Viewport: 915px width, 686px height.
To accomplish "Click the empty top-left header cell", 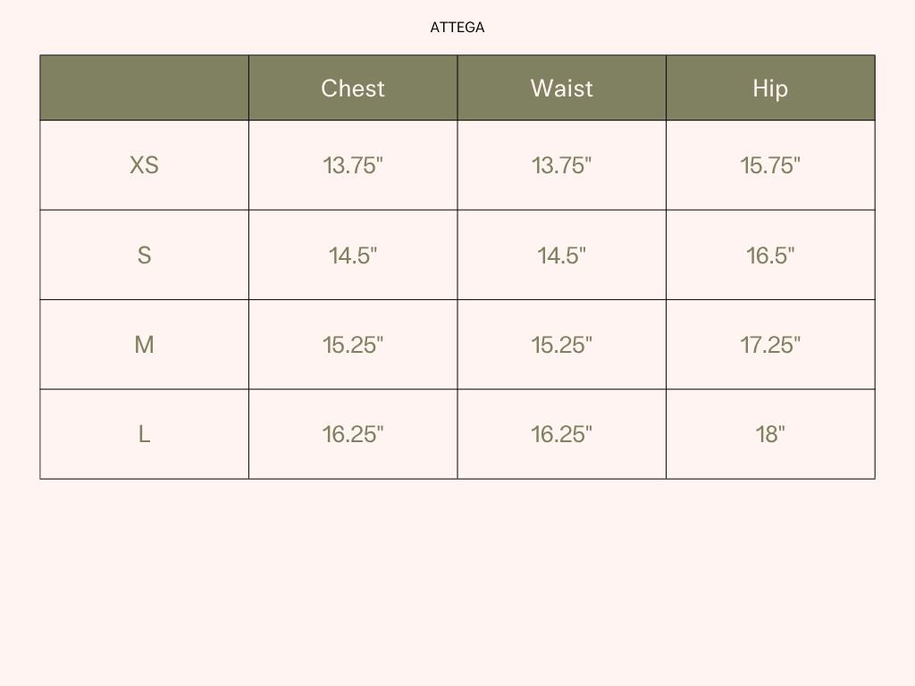I will click(144, 88).
